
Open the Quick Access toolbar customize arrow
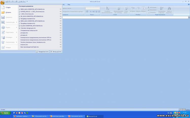coord(27,2)
